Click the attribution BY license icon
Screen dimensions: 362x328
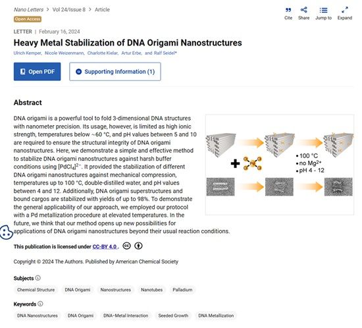pyautogui.click(x=138, y=246)
